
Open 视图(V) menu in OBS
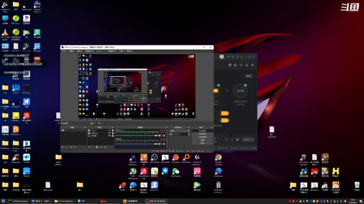(x=80, y=51)
